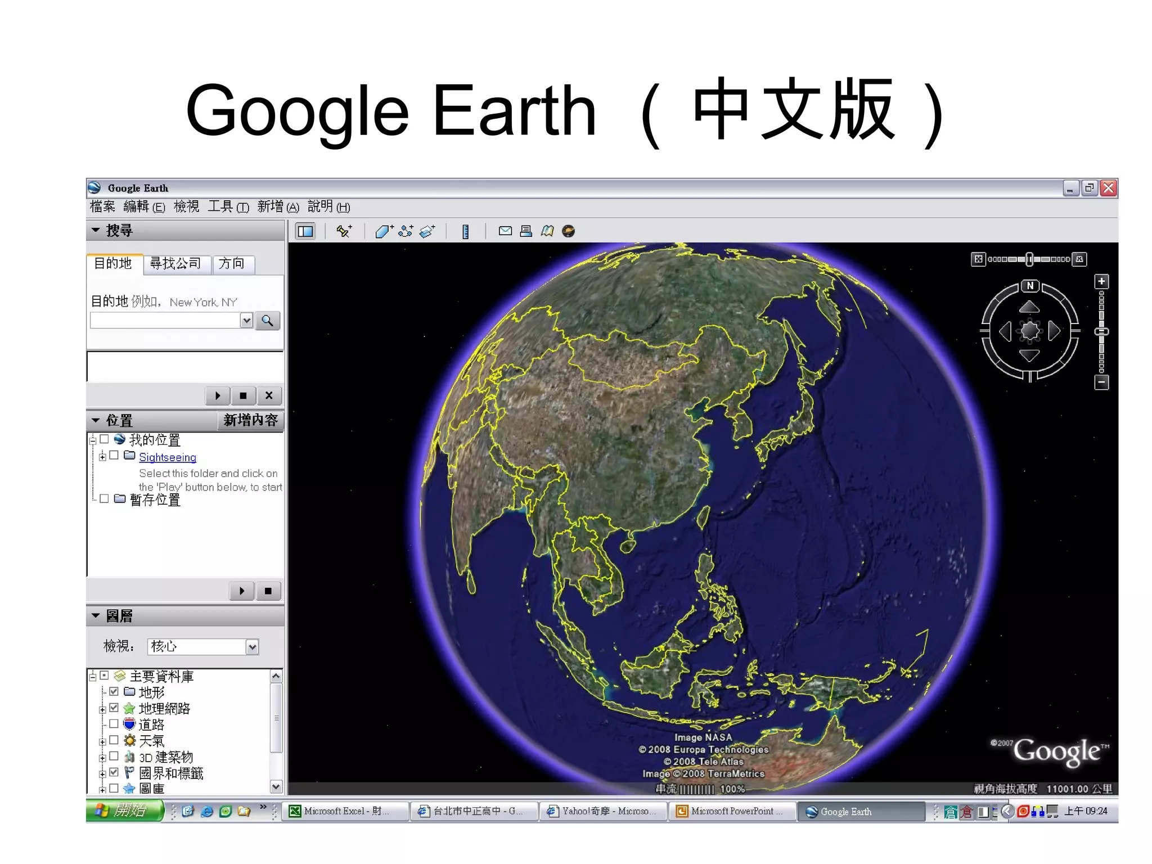This screenshot has height=864, width=1152.
Task: Click the print toolbar icon
Action: click(x=526, y=231)
